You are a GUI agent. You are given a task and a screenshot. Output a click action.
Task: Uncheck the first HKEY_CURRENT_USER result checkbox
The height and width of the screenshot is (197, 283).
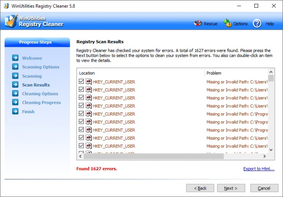click(x=81, y=82)
